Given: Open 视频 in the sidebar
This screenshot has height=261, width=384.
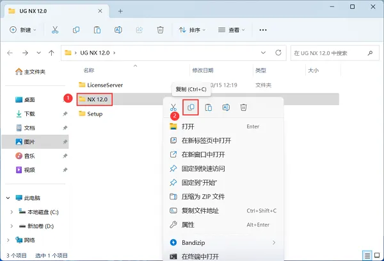Looking at the screenshot, I should [25, 170].
